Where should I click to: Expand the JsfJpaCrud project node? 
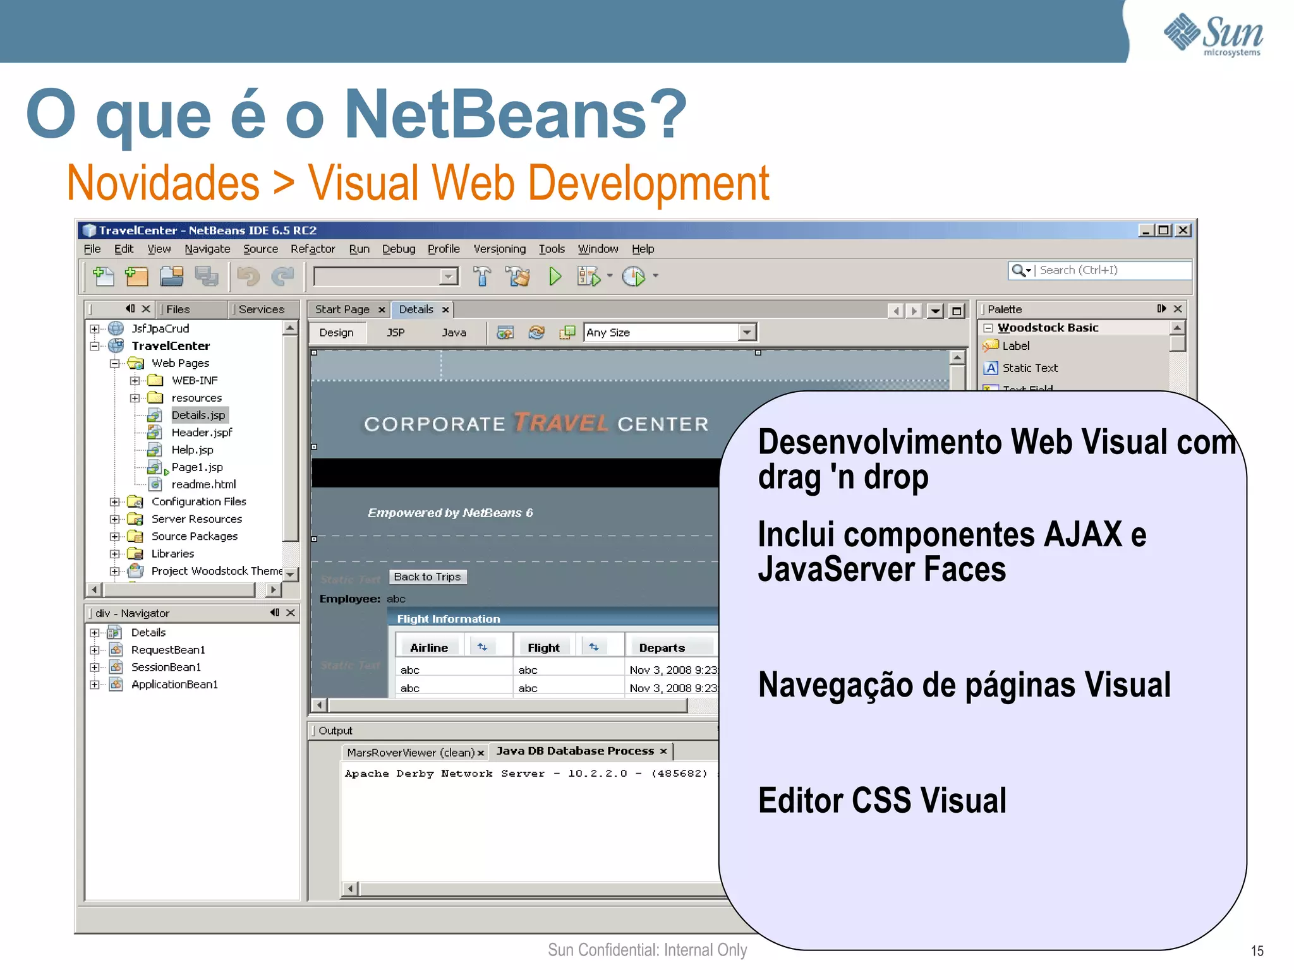pos(94,329)
